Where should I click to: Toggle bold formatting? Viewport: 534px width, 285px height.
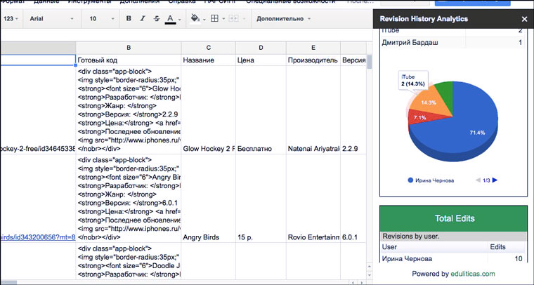(x=129, y=18)
